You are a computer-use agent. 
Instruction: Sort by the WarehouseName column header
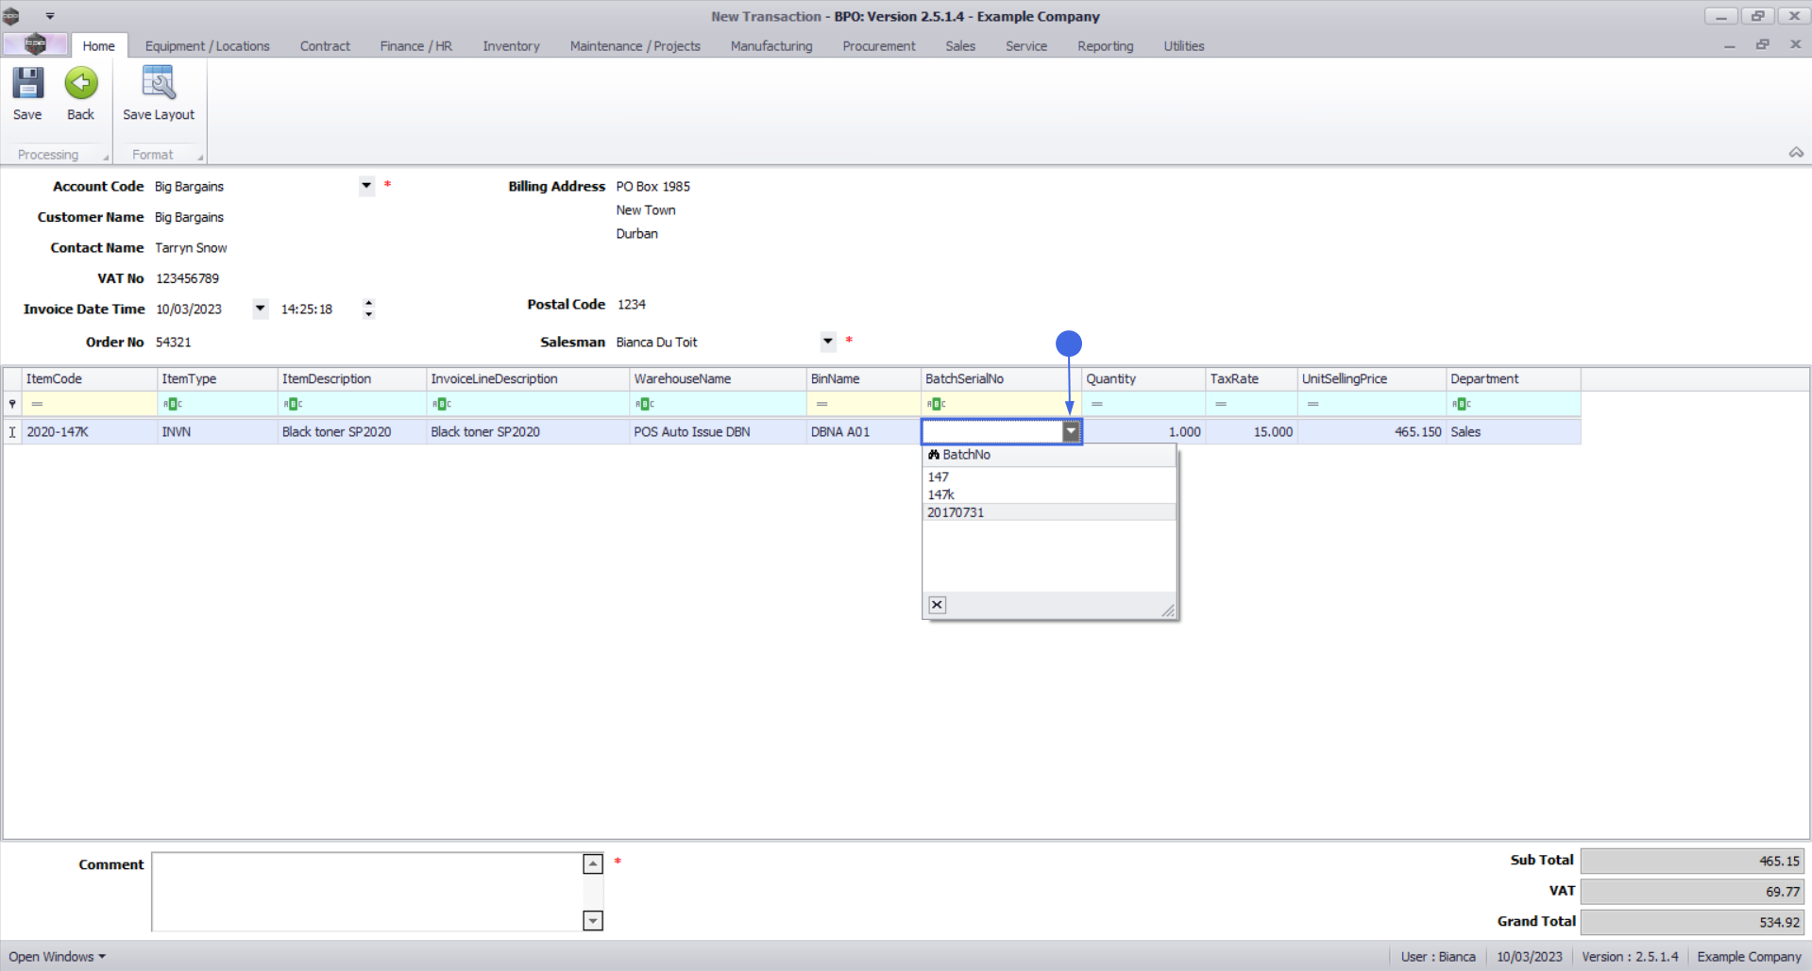click(718, 378)
